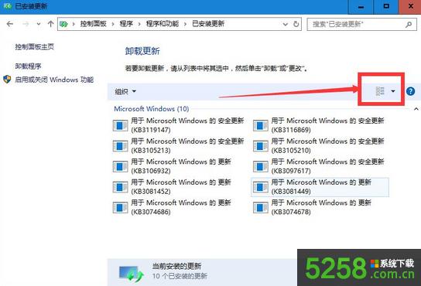Click 已安装更新 breadcrumb segment
Image resolution: width=421 pixels, height=286 pixels.
[x=208, y=24]
